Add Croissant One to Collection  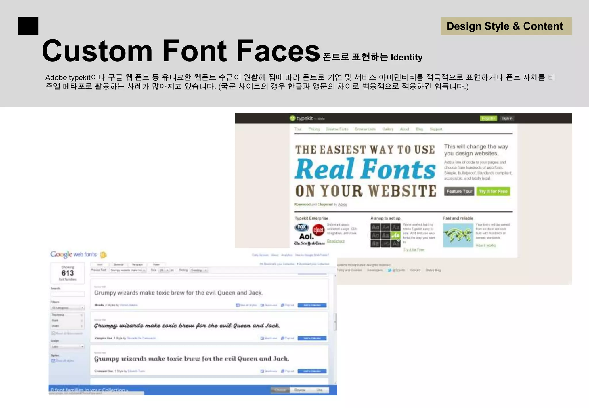pos(312,371)
